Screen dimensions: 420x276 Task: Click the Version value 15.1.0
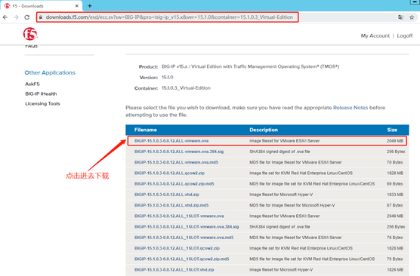pyautogui.click(x=168, y=77)
